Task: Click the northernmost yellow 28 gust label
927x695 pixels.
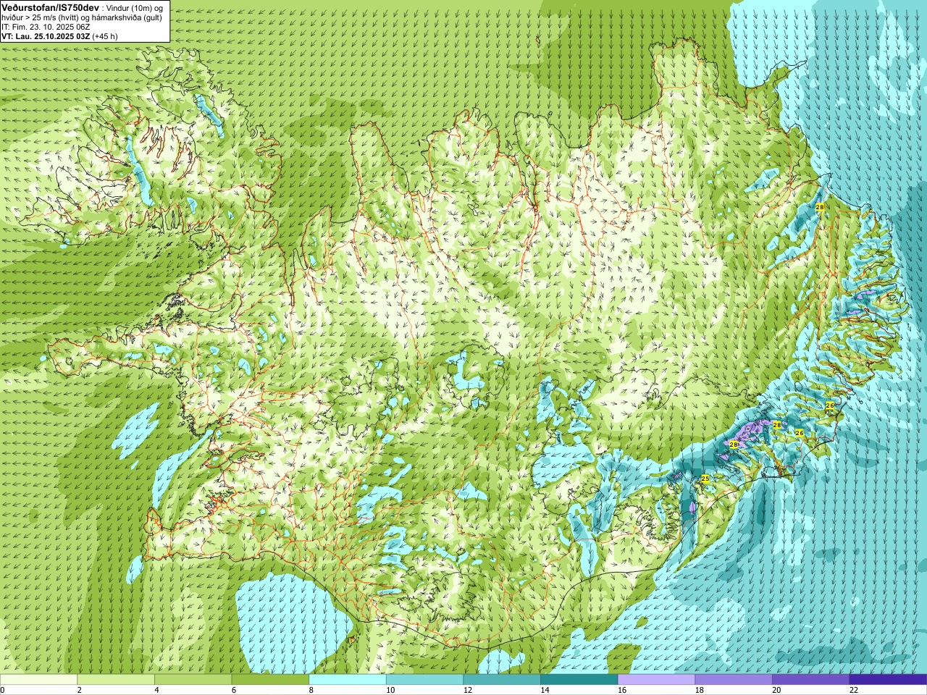Action: [820, 207]
